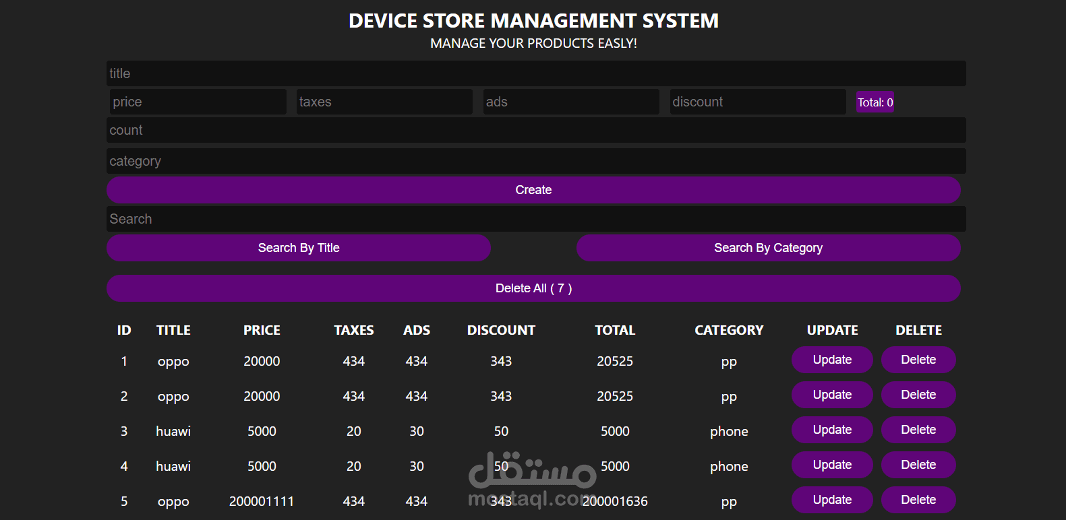Click the title input field
This screenshot has height=520, width=1066.
point(536,73)
